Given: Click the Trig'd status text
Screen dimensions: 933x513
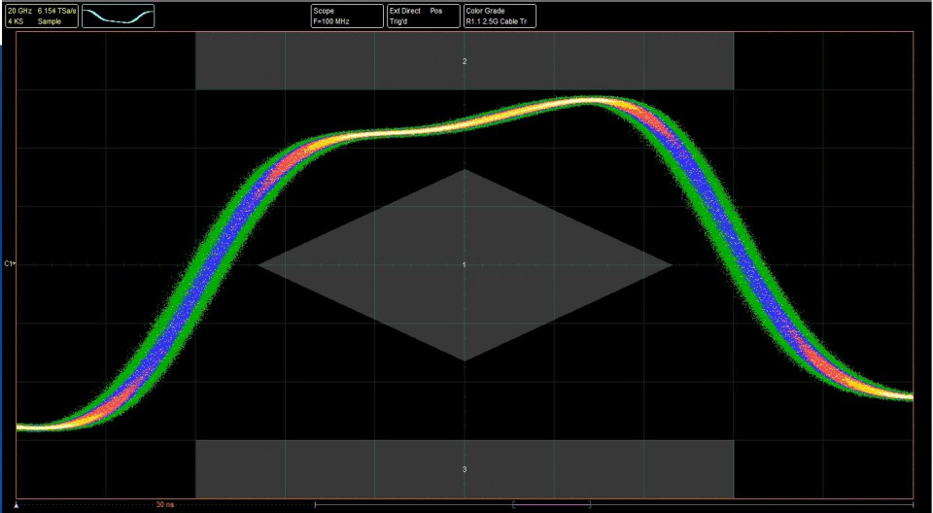Looking at the screenshot, I should coord(400,20).
